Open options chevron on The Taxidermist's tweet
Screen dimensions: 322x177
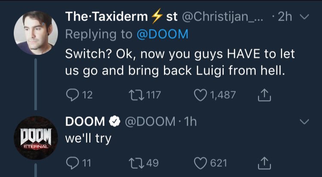click(x=304, y=18)
